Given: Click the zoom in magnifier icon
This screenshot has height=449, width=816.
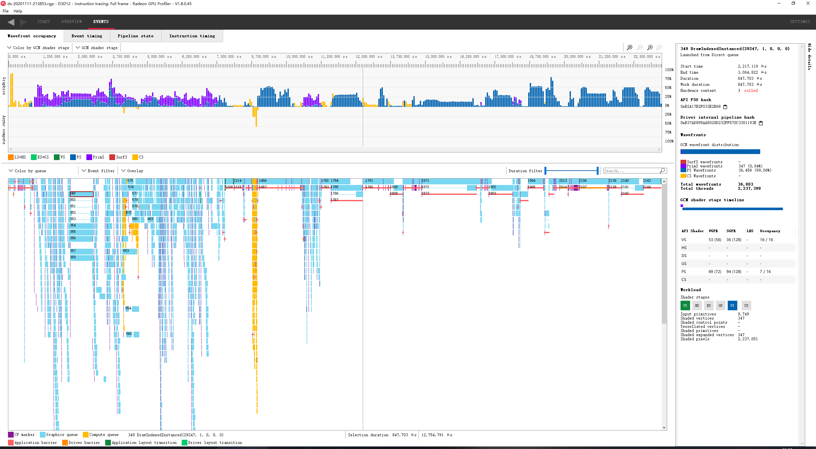Looking at the screenshot, I should pyautogui.click(x=650, y=48).
